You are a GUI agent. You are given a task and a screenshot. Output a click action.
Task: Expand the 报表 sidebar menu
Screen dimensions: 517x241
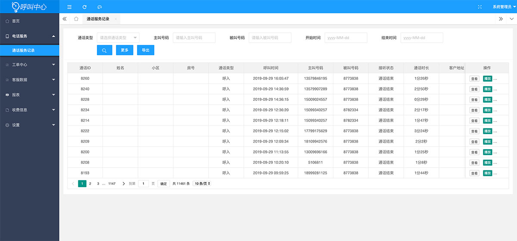pos(29,95)
